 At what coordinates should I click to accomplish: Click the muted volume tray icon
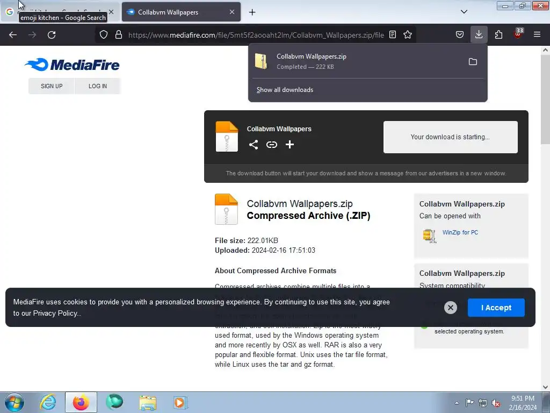click(496, 403)
